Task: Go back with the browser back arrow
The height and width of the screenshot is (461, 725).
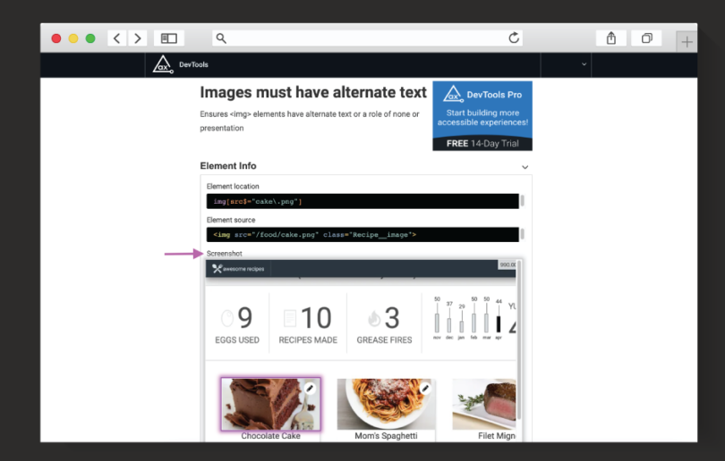Action: tap(117, 38)
